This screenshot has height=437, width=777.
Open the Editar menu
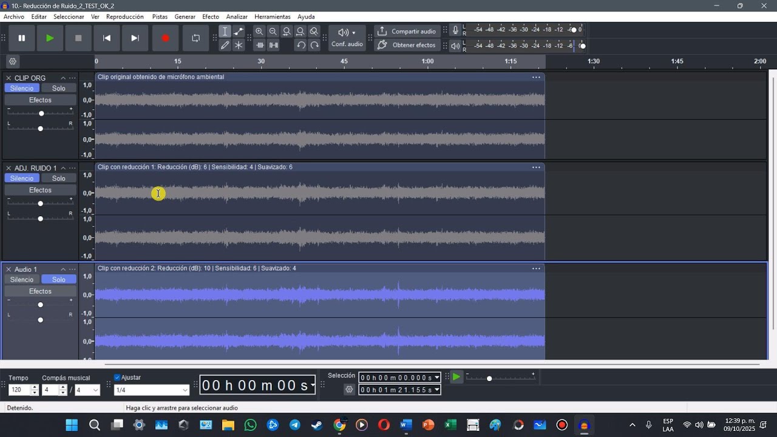pos(39,17)
